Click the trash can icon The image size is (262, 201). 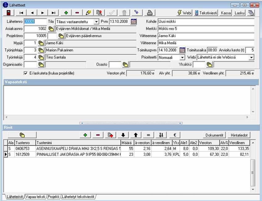click(124, 13)
